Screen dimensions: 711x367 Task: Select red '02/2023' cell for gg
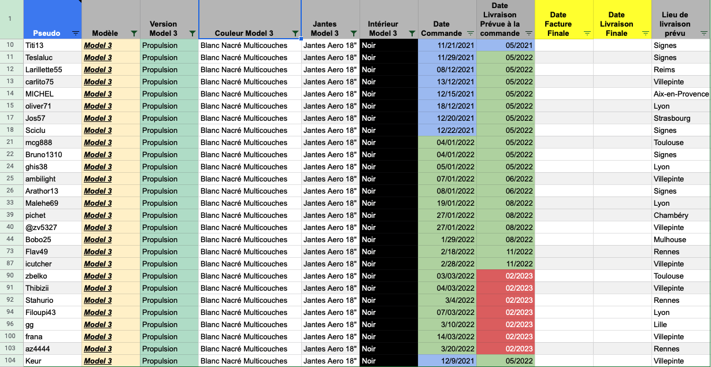tap(506, 324)
